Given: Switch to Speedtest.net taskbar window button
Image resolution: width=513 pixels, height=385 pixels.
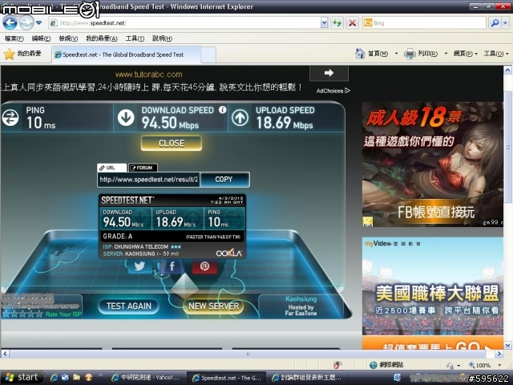Looking at the screenshot, I should [x=226, y=378].
